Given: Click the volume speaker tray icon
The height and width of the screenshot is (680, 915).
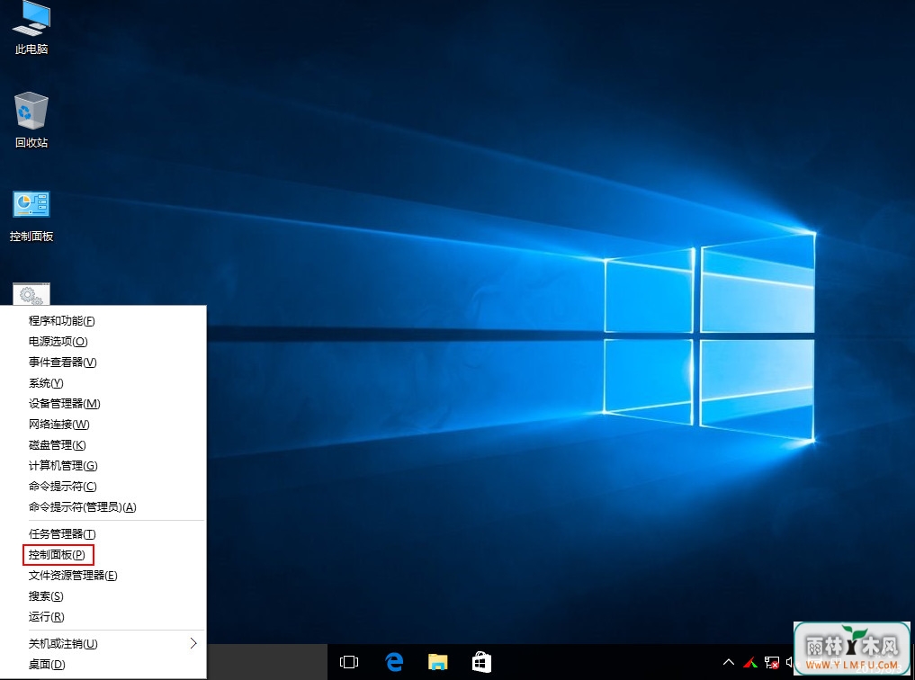Looking at the screenshot, I should [790, 663].
